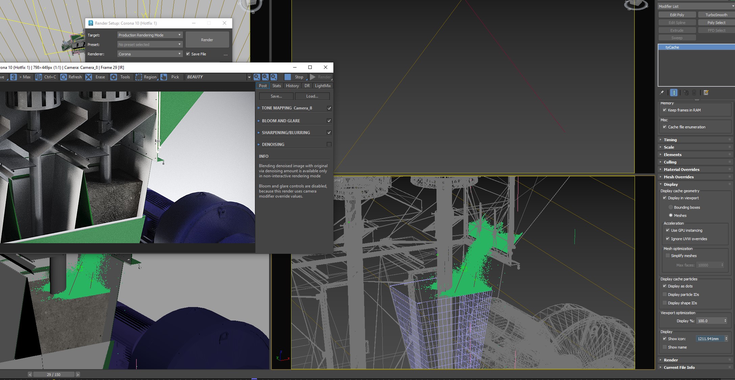The height and width of the screenshot is (380, 735).
Task: Zoom out of the rendered image
Action: (x=265, y=77)
